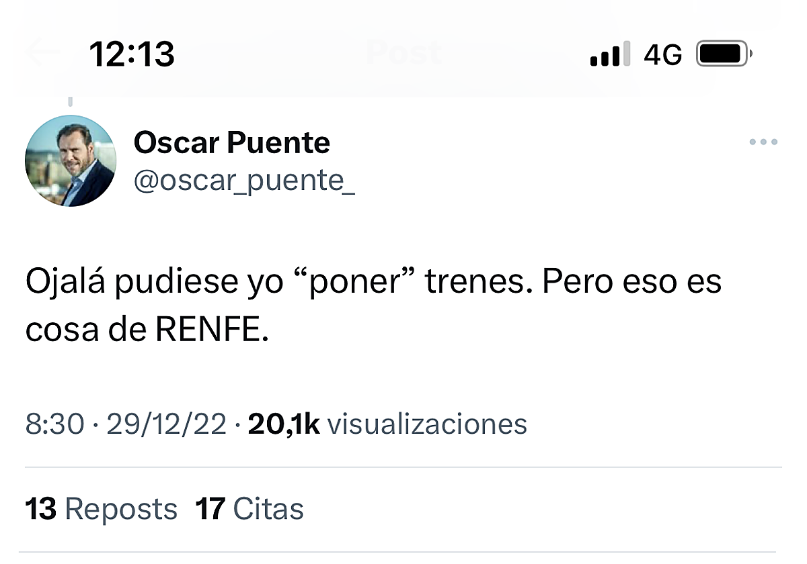This screenshot has height=564, width=807.
Task: Tap the 4G network indicator
Action: point(662,54)
